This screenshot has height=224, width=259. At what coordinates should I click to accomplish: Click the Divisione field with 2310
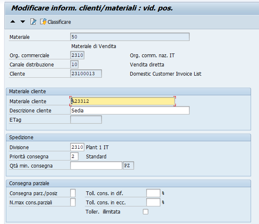[77, 147]
